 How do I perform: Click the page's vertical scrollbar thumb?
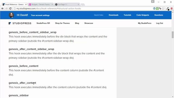pyautogui.click(x=173, y=35)
